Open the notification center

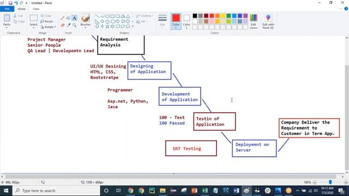(x=341, y=191)
